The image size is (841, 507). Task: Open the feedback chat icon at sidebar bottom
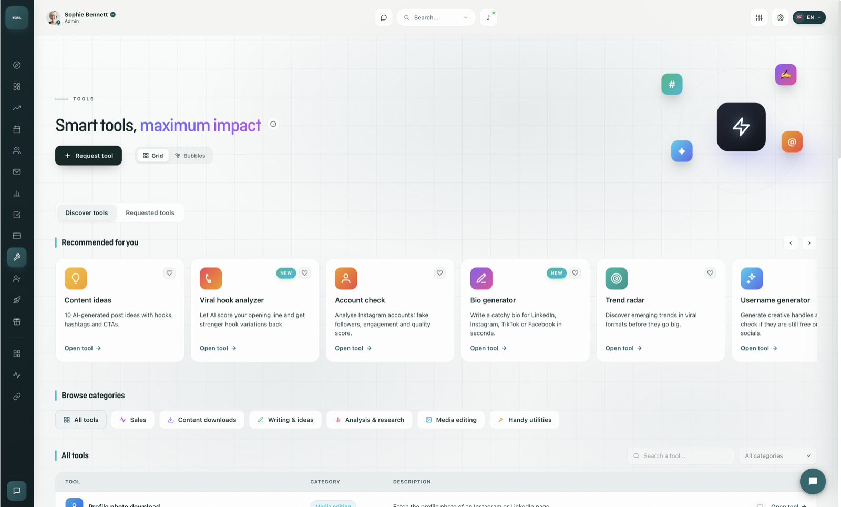point(17,491)
